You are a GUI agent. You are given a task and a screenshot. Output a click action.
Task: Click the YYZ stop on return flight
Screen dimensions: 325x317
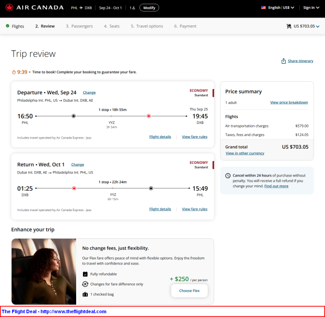(x=113, y=194)
